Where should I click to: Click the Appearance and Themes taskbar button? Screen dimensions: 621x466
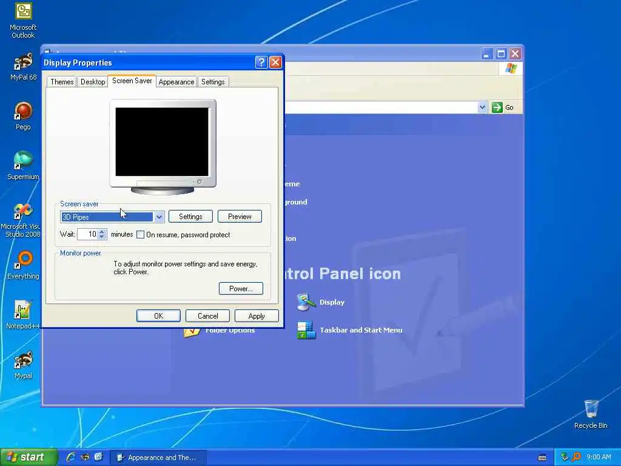[x=158, y=458]
